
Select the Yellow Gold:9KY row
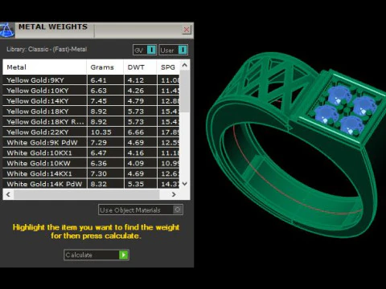pyautogui.click(x=91, y=80)
